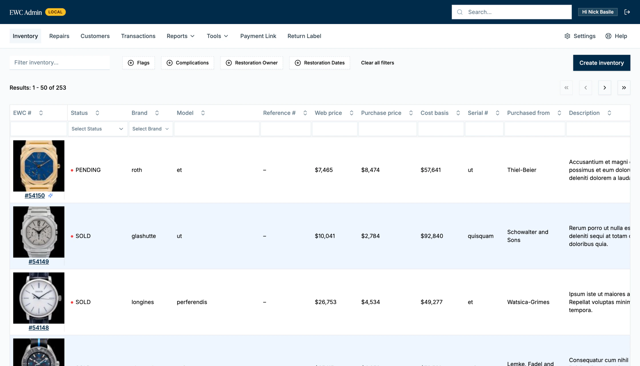640x366 pixels.
Task: Click the glashutte brand cell
Action: 144,236
